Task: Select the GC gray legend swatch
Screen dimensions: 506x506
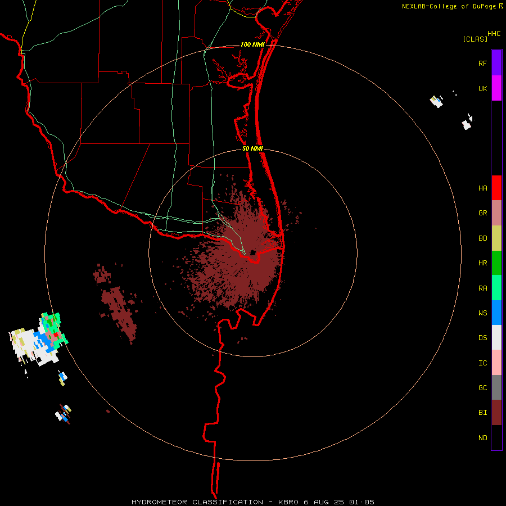Action: [496, 387]
